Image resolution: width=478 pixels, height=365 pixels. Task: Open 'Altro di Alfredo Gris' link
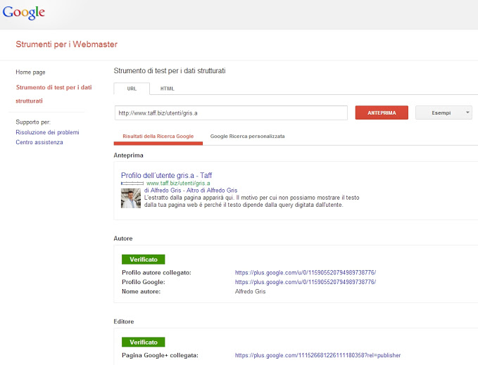click(x=212, y=191)
